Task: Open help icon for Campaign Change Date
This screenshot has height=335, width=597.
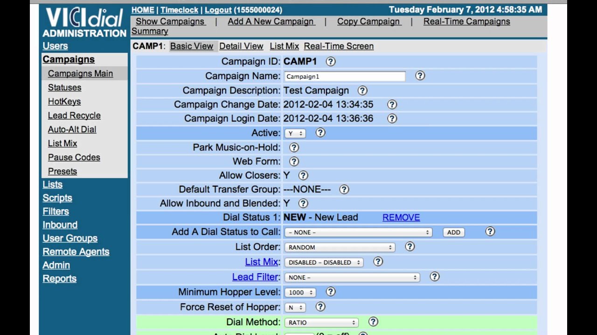Action: coord(392,104)
